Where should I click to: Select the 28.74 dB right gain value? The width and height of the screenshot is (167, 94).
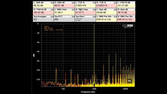coord(122,13)
